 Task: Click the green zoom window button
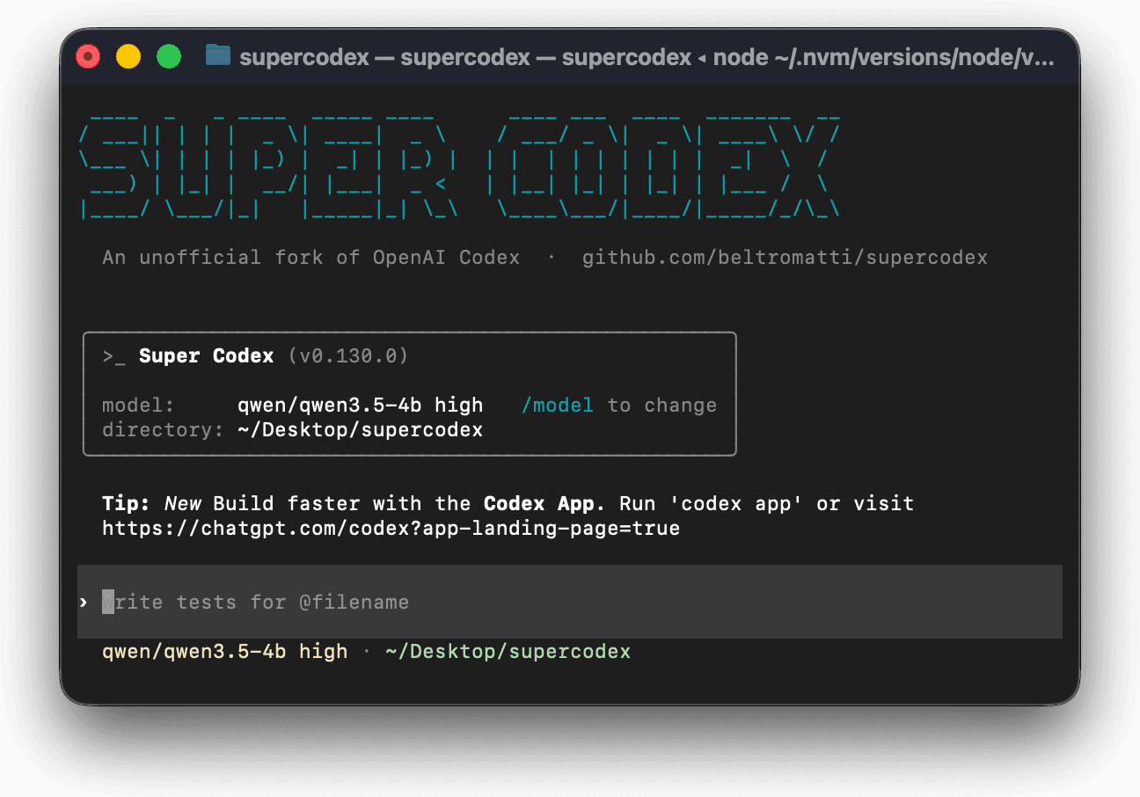[x=169, y=57]
